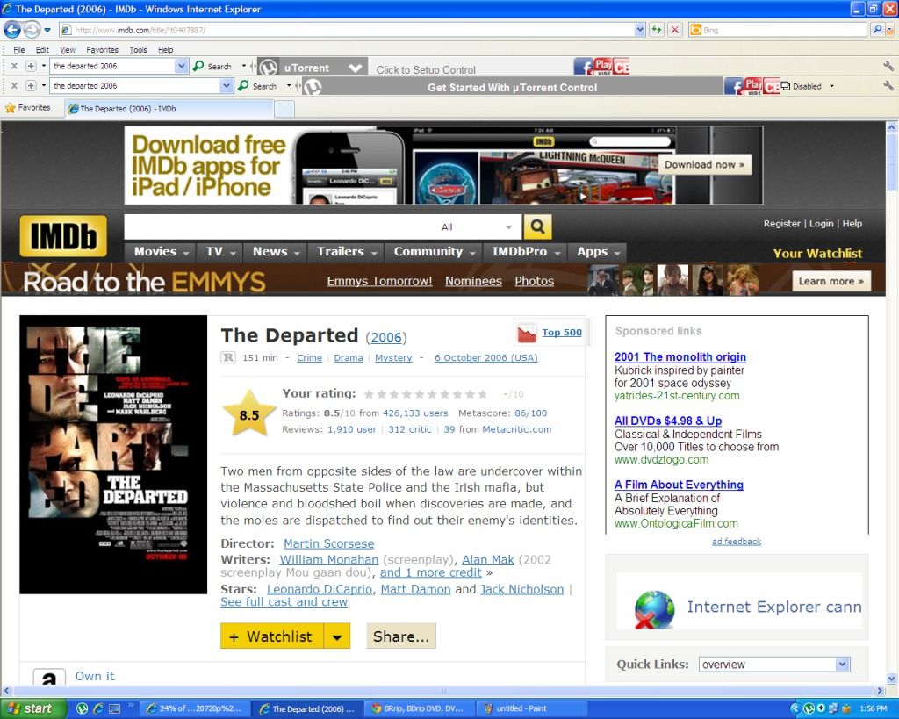Click untitled - Paint in taskbar
The image size is (899, 719).
click(533, 708)
